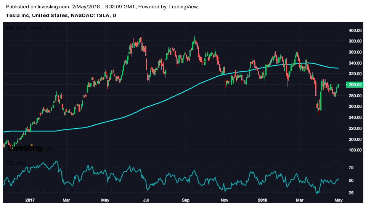The height and width of the screenshot is (205, 366).
Task: Click the 320.00 price axis label
Action: [x=355, y=74]
